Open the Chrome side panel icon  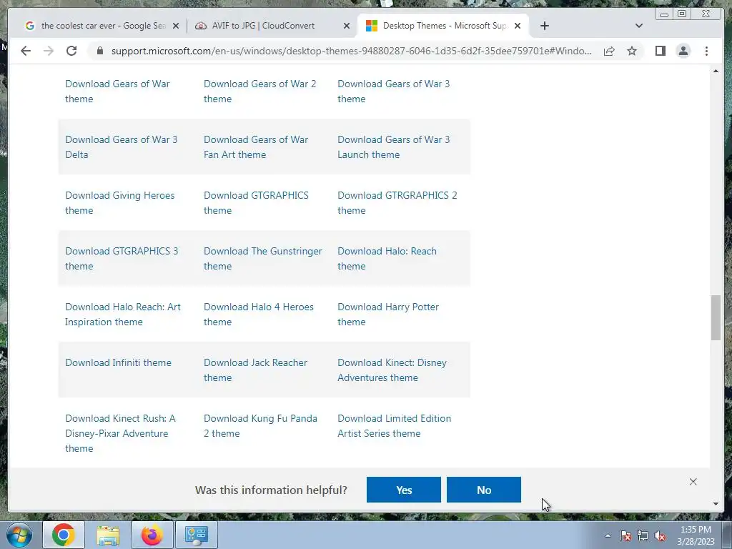point(660,51)
